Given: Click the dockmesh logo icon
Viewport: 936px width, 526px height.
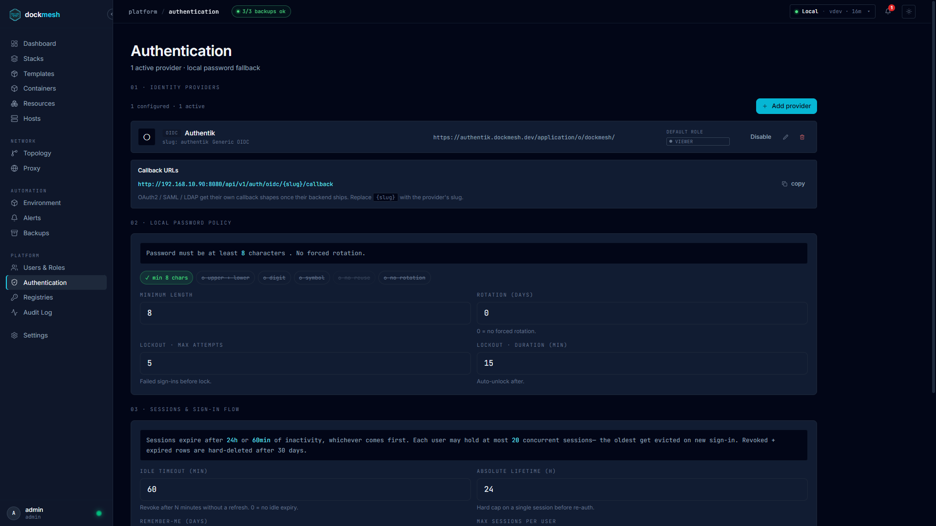Looking at the screenshot, I should [15, 15].
